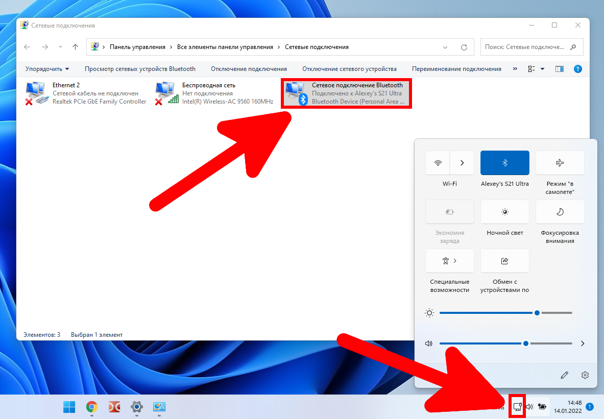This screenshot has width=604, height=419.
Task: Edit quick settings with pencil icon
Action: [x=564, y=375]
